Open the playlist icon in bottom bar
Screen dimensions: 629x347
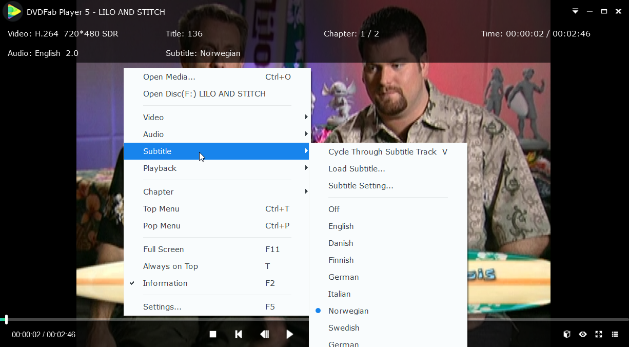[615, 334]
